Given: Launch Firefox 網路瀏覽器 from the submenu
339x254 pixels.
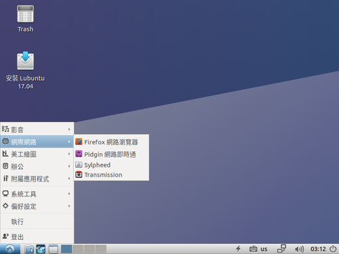Looking at the screenshot, I should point(111,142).
